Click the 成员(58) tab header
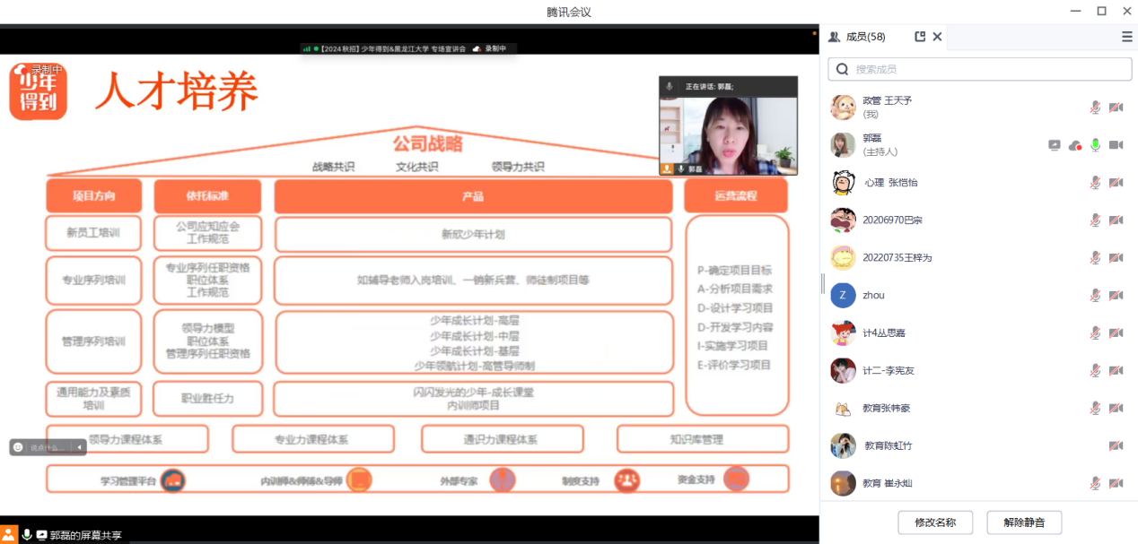Viewport: 1138px width, 544px height. 857,37
